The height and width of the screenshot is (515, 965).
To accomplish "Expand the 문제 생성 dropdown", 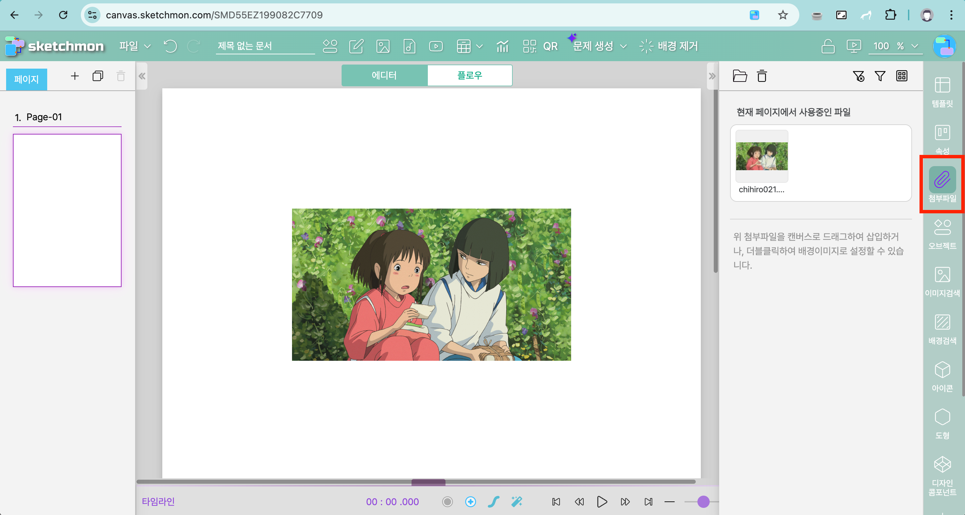I will [x=599, y=46].
